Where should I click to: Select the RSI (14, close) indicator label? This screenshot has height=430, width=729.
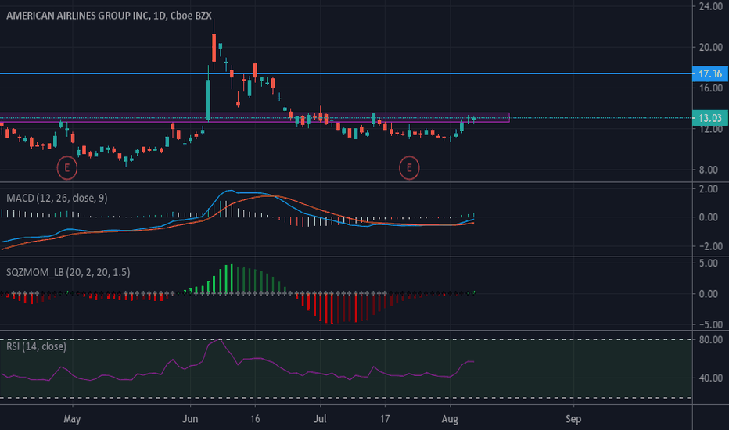pos(36,346)
